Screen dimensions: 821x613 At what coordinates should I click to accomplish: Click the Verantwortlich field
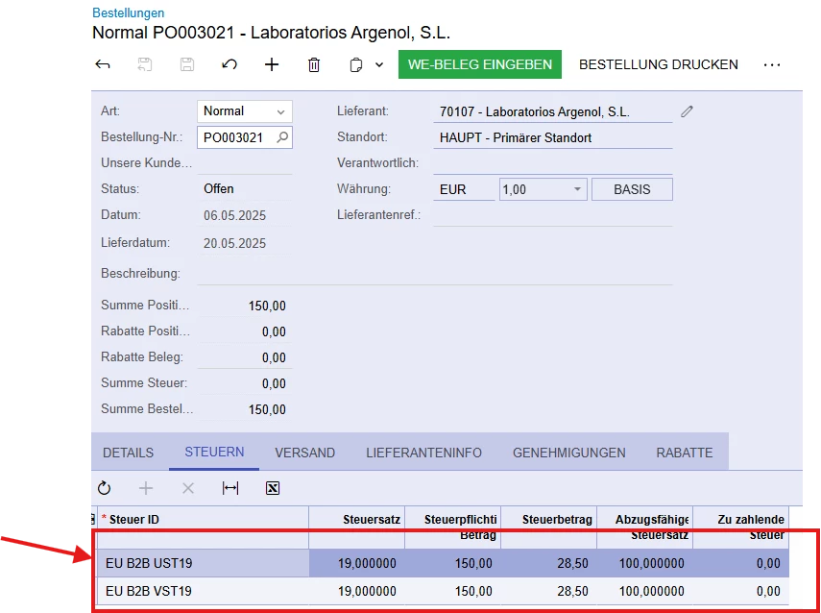click(x=553, y=163)
